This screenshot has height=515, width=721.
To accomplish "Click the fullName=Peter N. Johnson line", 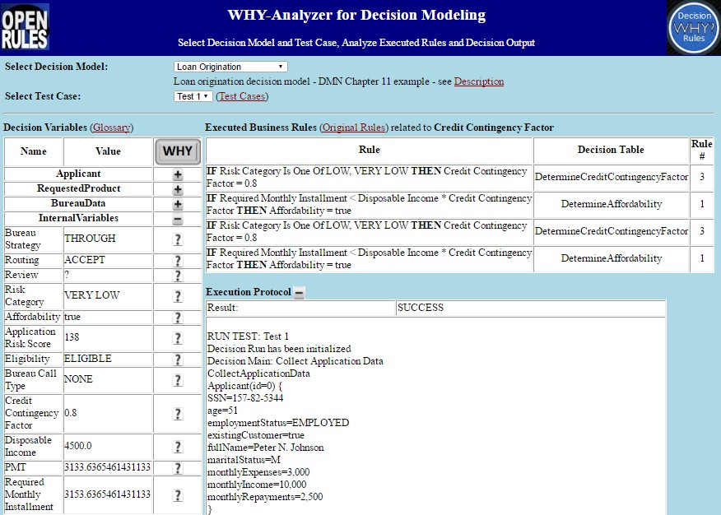I will (x=265, y=448).
